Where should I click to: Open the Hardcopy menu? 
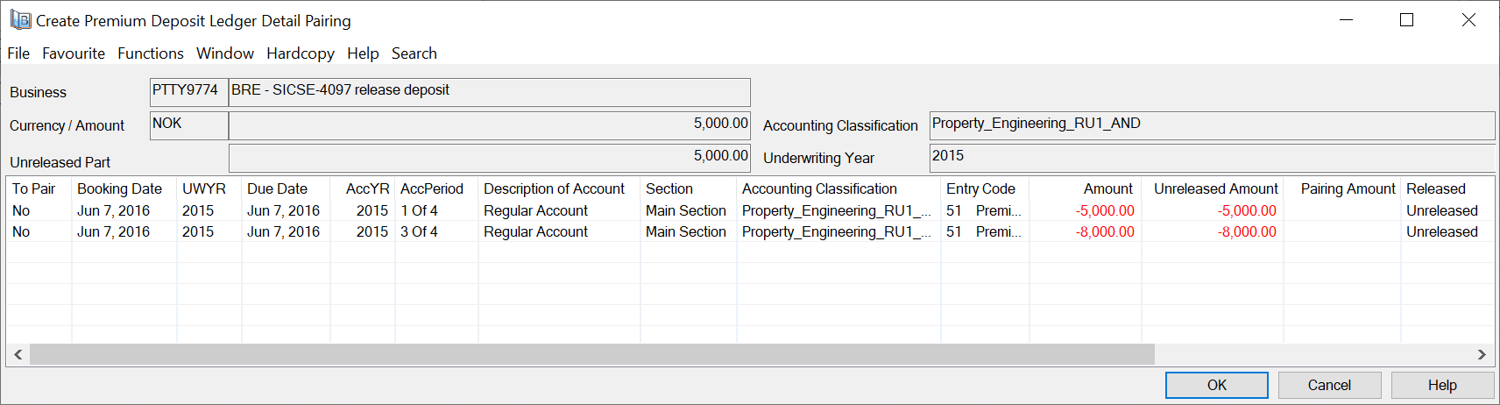click(x=301, y=53)
